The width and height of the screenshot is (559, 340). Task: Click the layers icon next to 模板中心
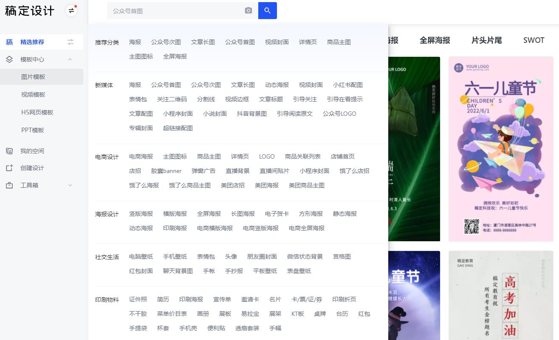tap(9, 59)
